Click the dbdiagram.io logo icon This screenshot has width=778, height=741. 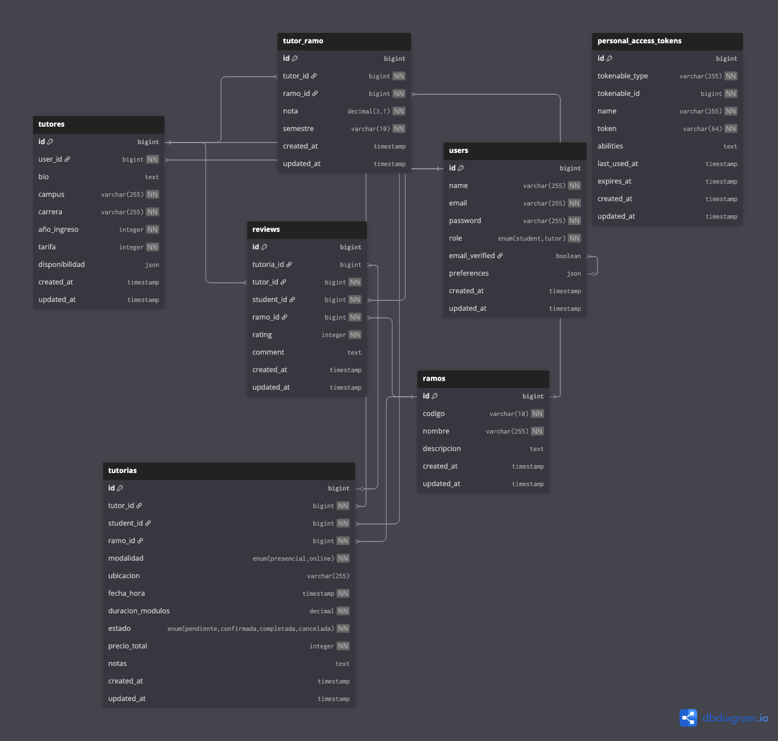pos(688,718)
